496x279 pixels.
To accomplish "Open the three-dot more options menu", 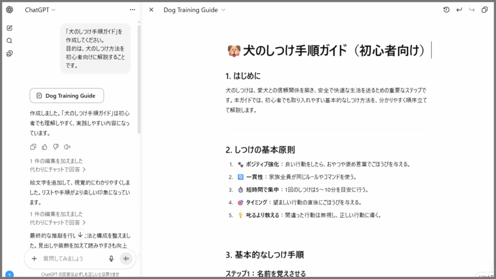I will [133, 10].
